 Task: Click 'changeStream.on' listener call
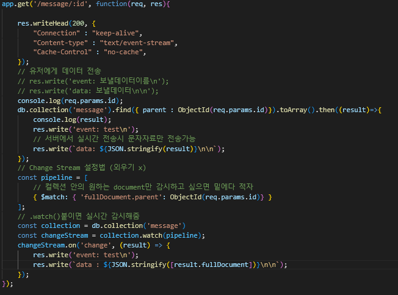tap(47, 246)
